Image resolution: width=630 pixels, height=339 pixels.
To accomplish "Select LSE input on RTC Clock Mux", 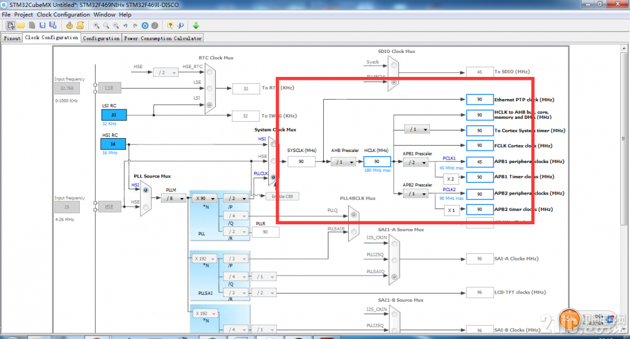I will pyautogui.click(x=209, y=89).
